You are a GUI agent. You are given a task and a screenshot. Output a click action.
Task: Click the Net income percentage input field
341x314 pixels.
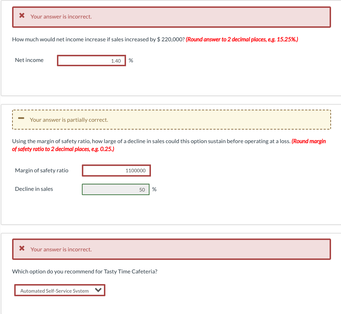coord(91,61)
